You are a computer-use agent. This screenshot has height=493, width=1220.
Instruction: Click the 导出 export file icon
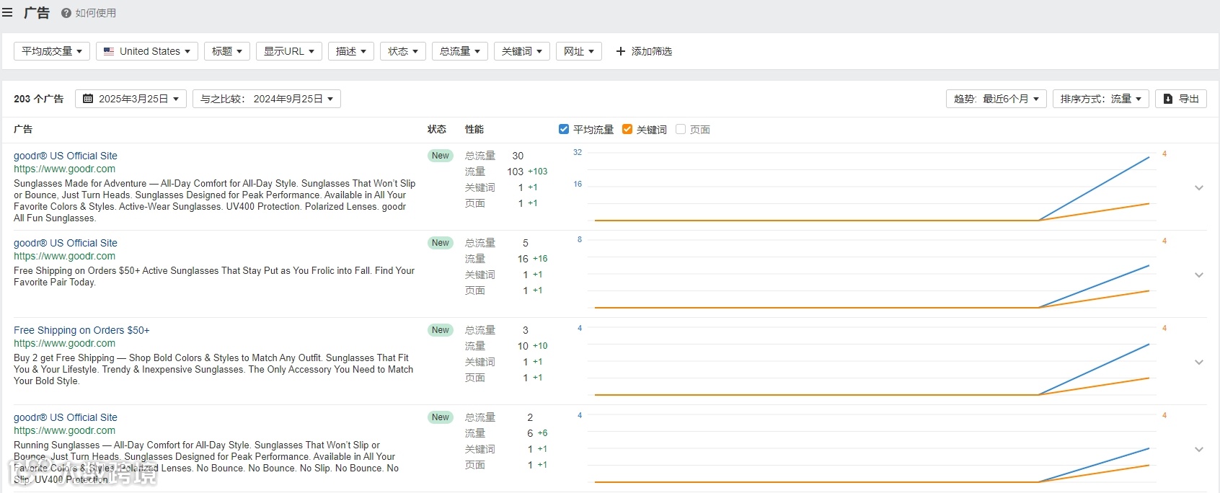tap(1168, 99)
